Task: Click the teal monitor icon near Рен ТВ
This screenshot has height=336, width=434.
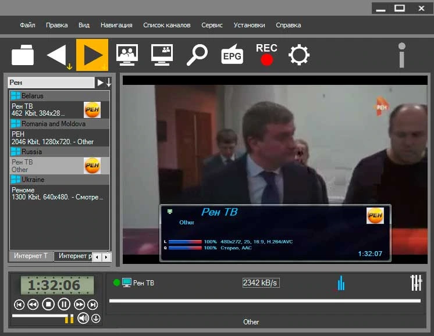Action: 127,283
